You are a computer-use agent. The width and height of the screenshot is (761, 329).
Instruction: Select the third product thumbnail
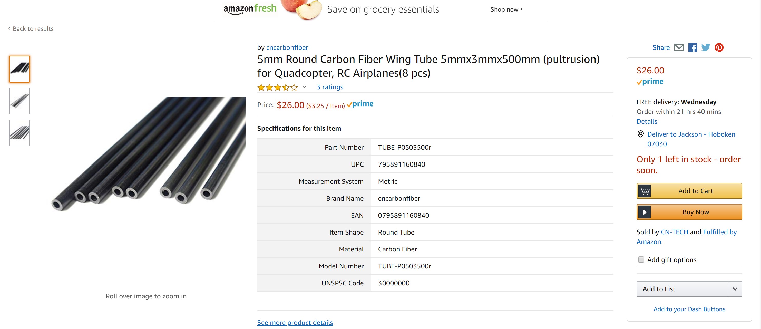point(19,133)
